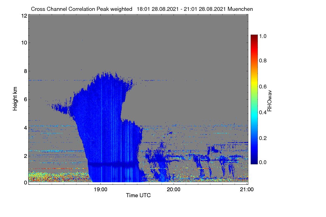
Task: Click the '10' height tick label
Action: tap(24, 43)
